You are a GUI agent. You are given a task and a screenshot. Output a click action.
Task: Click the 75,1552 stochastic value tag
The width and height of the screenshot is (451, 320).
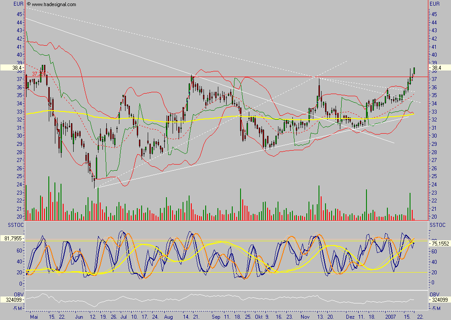439,243
